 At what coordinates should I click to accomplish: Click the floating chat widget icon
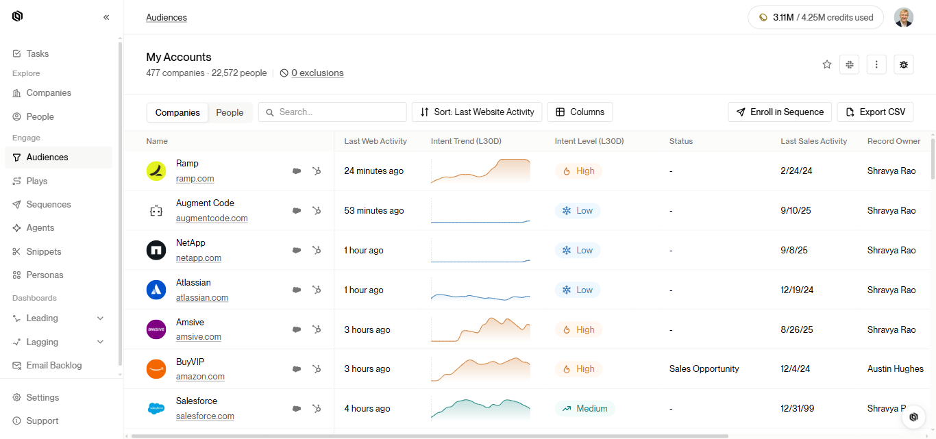click(x=913, y=416)
